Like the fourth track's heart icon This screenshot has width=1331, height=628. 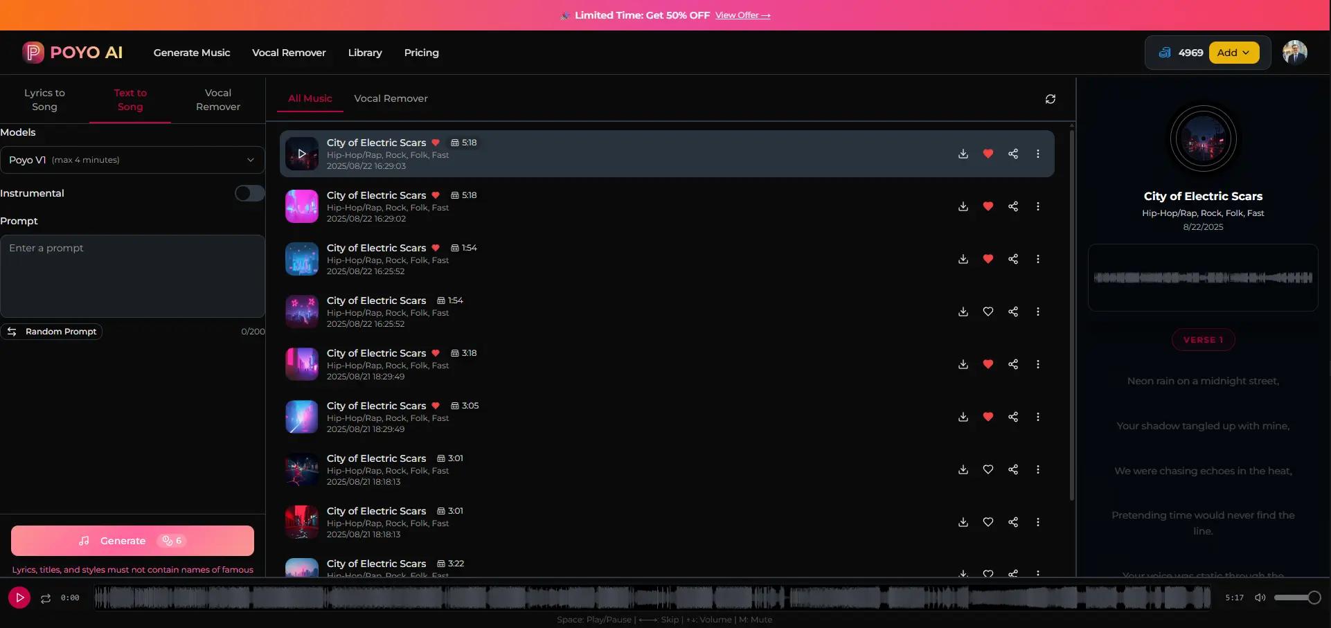click(x=988, y=312)
